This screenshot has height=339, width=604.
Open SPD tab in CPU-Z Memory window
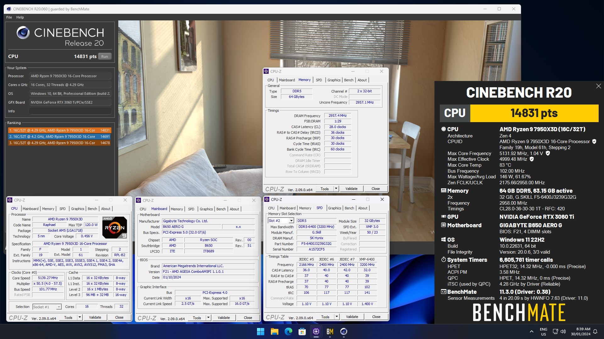pyautogui.click(x=319, y=80)
